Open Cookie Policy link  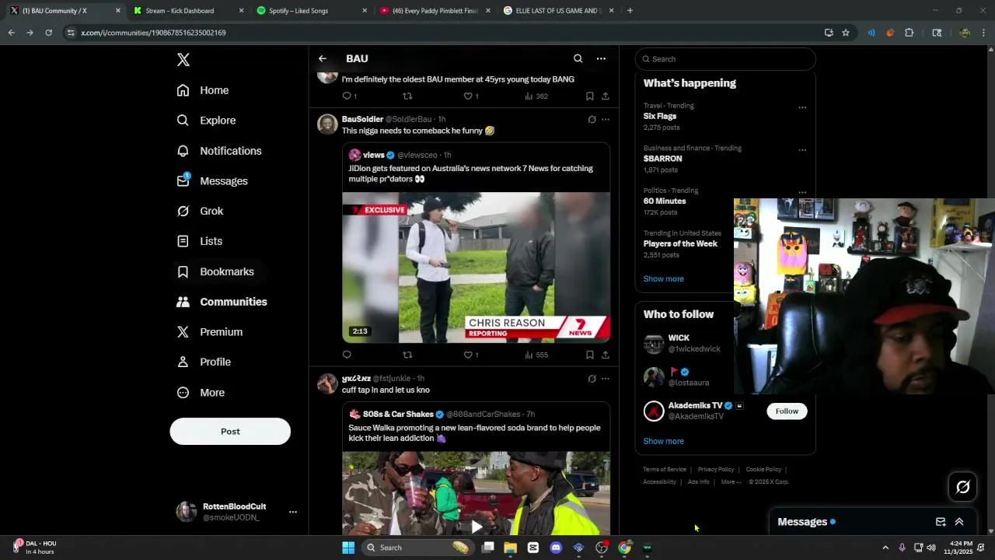(763, 470)
